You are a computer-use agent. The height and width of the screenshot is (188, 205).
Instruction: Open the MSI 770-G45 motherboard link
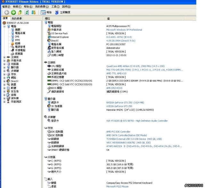tap(144, 70)
